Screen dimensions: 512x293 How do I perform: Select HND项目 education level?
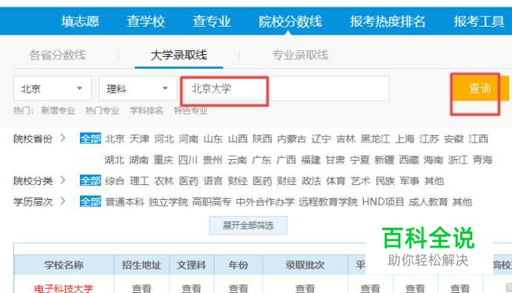tap(383, 202)
